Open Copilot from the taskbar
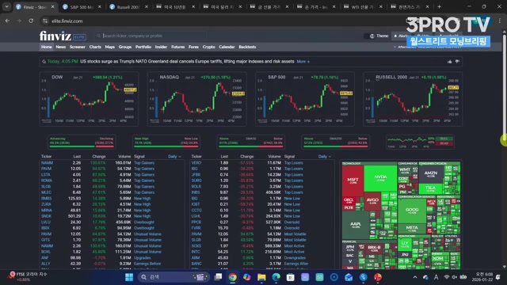 coord(246,277)
